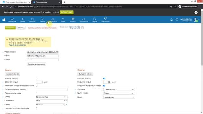This screenshot has width=203, height=114.
Task: Open the Контрагенты section
Action: coord(52,20)
